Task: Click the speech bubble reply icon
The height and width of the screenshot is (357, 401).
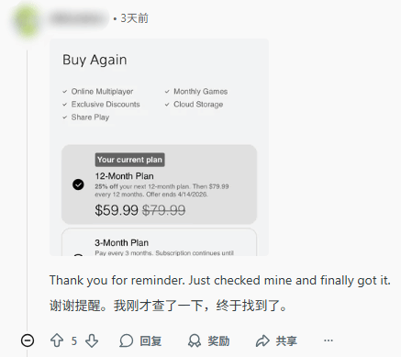Action: 127,340
